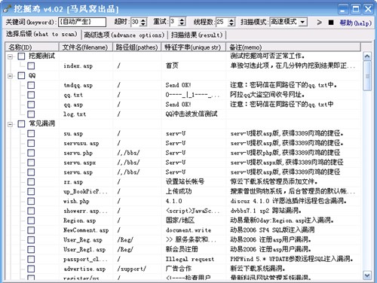Image resolution: width=377 pixels, height=283 pixels.
Task: Collapse the 常见漏洞 tree group
Action: [x=10, y=124]
